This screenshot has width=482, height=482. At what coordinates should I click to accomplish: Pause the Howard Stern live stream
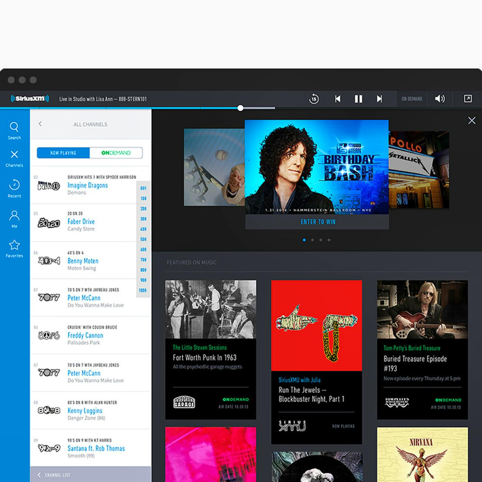pos(358,99)
